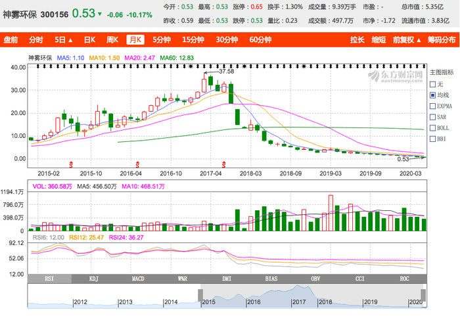The image size is (460, 316).
Task: Click the 2012 marker on overview timeline
Action: [x=80, y=302]
